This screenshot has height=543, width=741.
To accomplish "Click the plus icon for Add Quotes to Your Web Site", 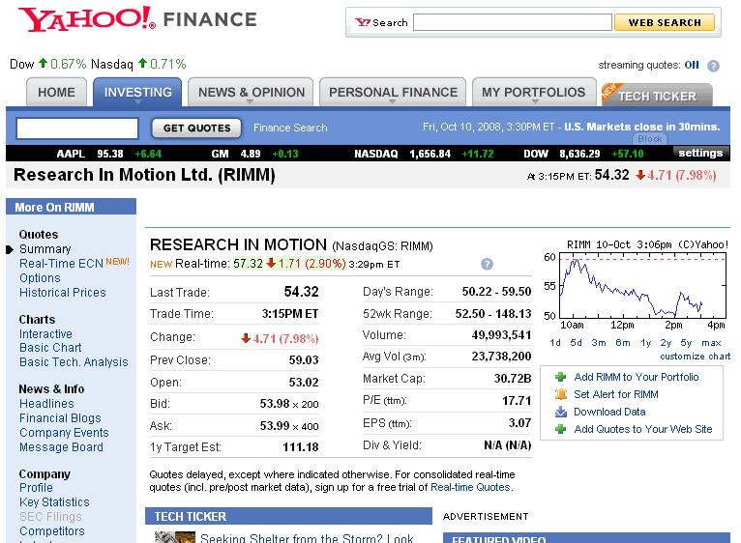I will pos(560,429).
